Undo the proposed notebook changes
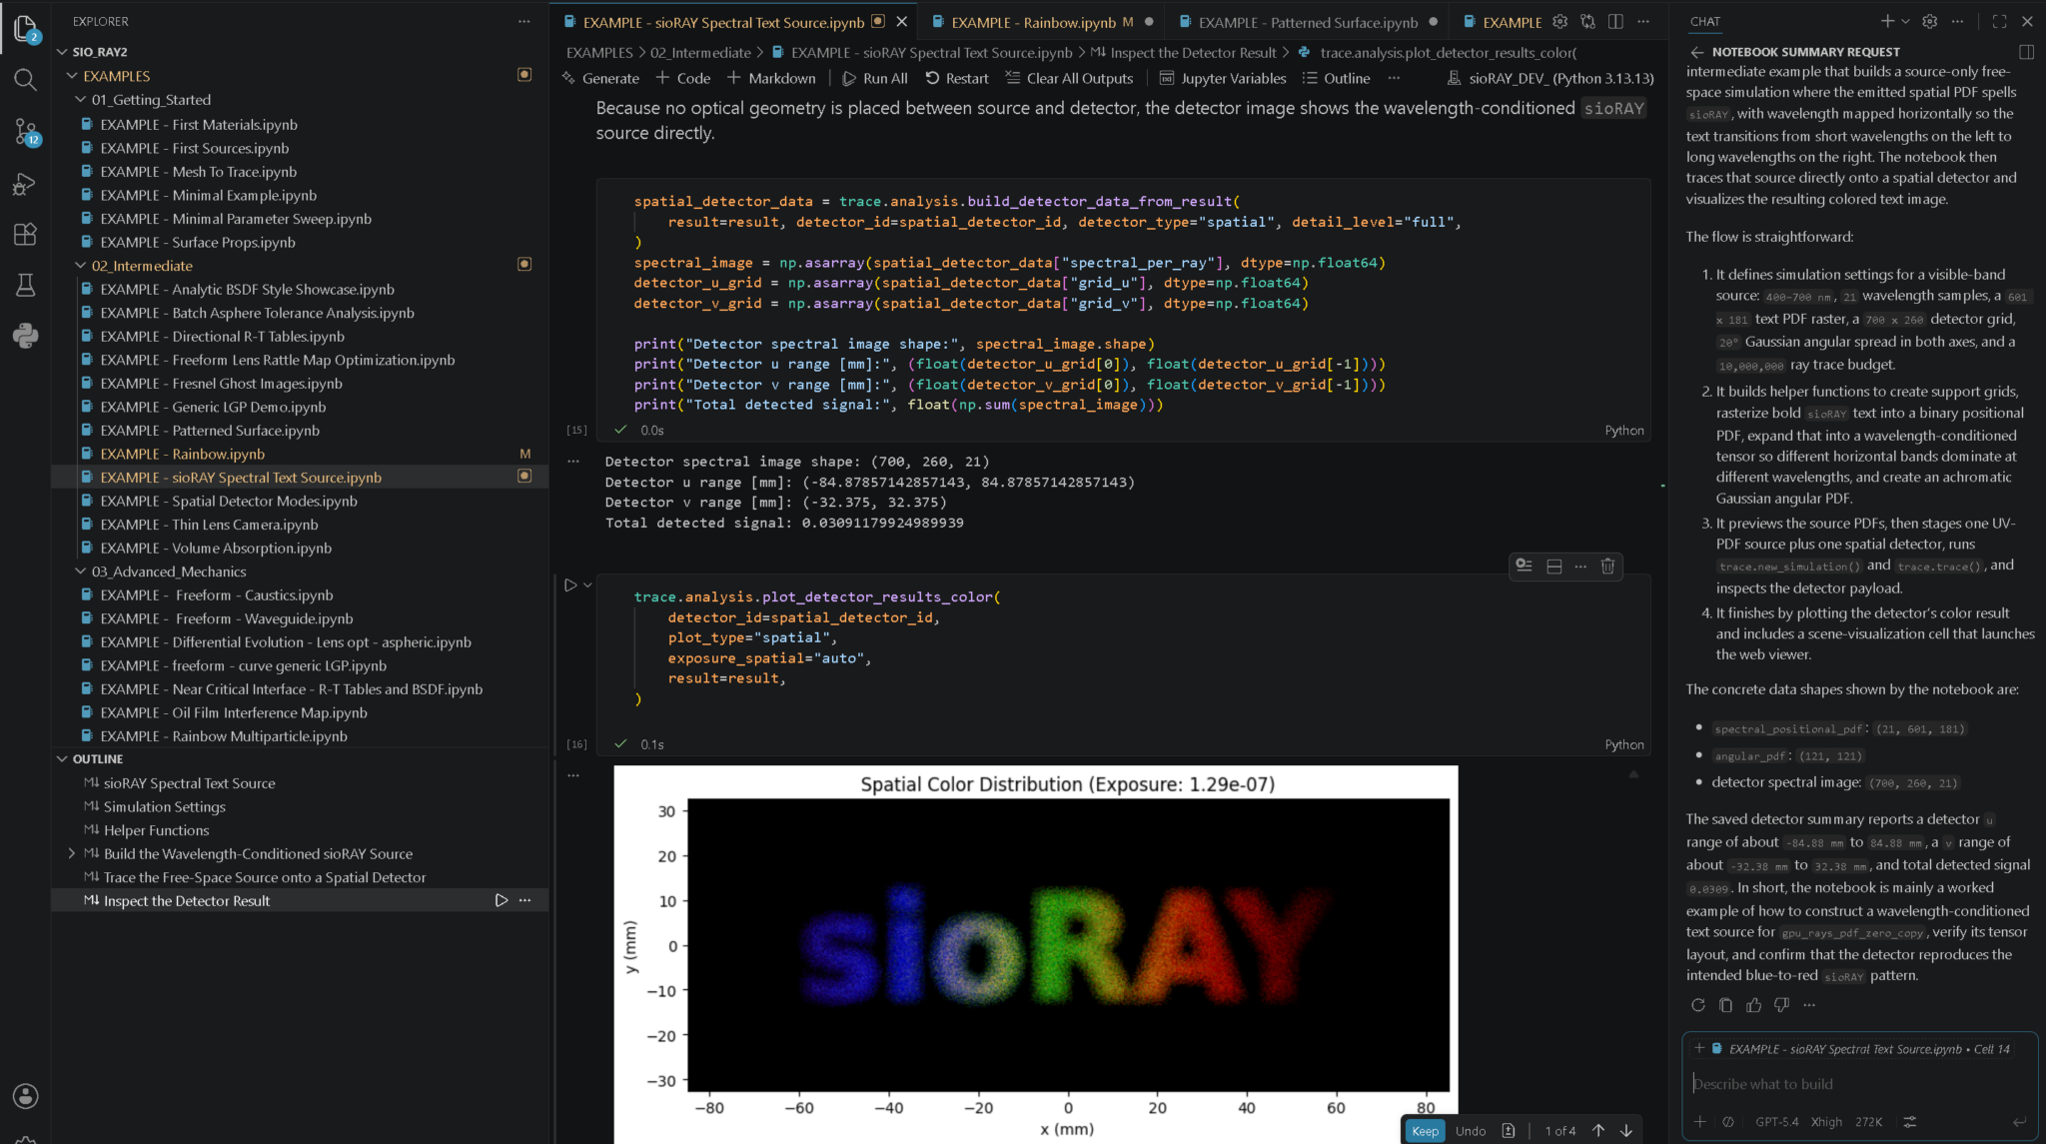 click(x=1471, y=1131)
